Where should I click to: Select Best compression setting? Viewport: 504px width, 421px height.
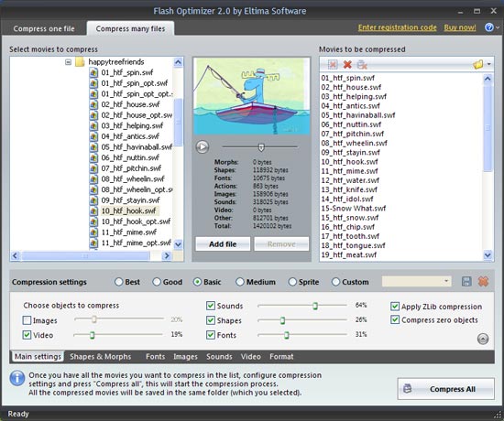pyautogui.click(x=118, y=282)
